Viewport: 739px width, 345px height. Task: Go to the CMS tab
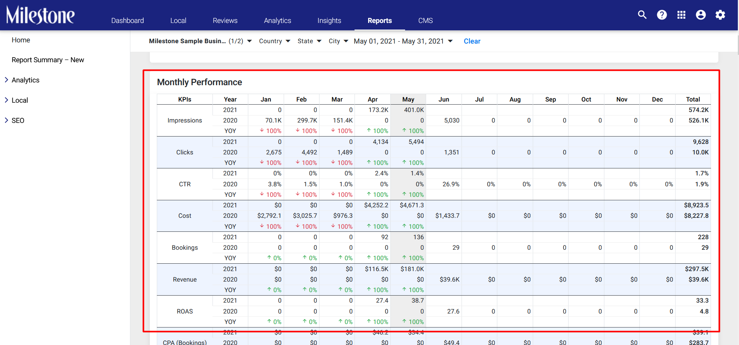coord(425,21)
